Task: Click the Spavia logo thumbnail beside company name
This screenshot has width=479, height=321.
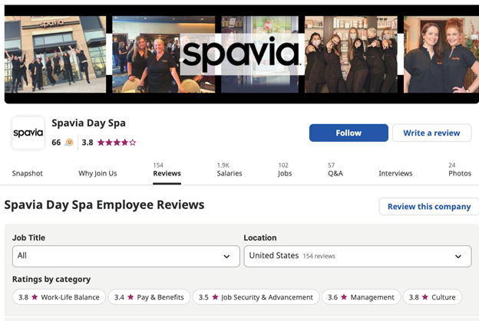Action: coord(28,133)
